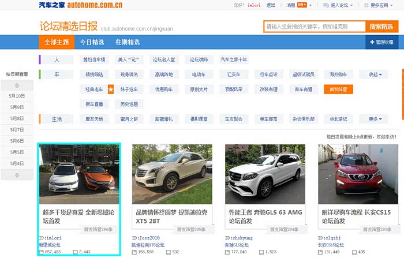404x258 pixels.
Task: Open the 奔驰GLS 63 AMG post thumbnail
Action: click(x=264, y=172)
